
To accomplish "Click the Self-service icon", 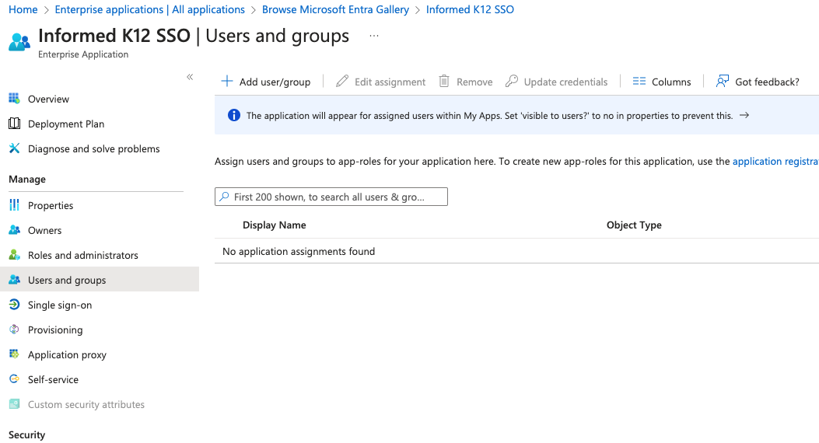I will (x=14, y=379).
